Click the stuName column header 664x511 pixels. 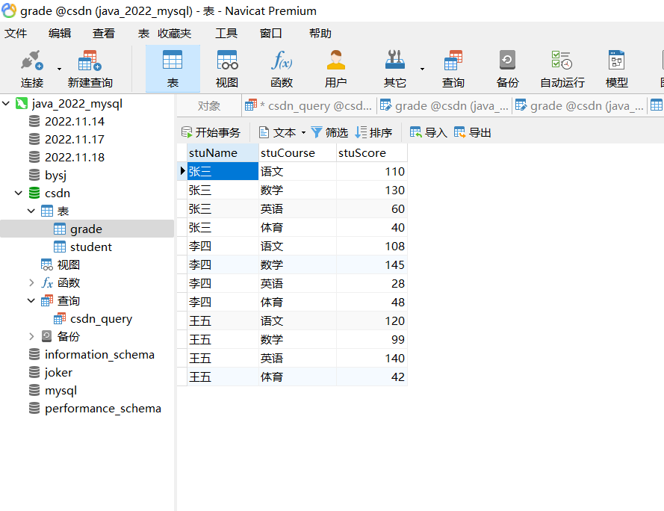(223, 153)
